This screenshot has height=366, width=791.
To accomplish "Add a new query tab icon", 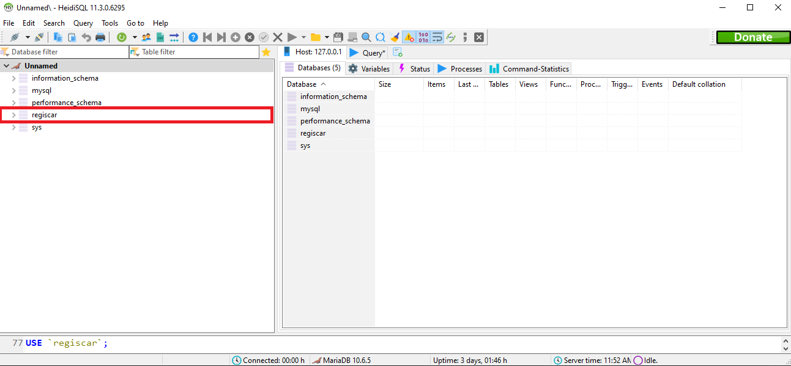I will coord(398,52).
